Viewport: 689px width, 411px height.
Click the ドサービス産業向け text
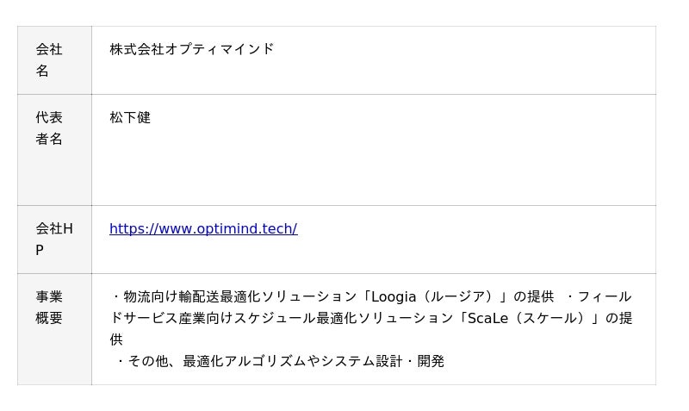pos(164,318)
